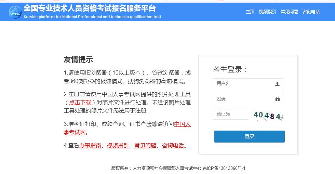Image resolution: width=335 pixels, height=174 pixels.
Task: Click the 友情提示 heading
Action: point(78,59)
